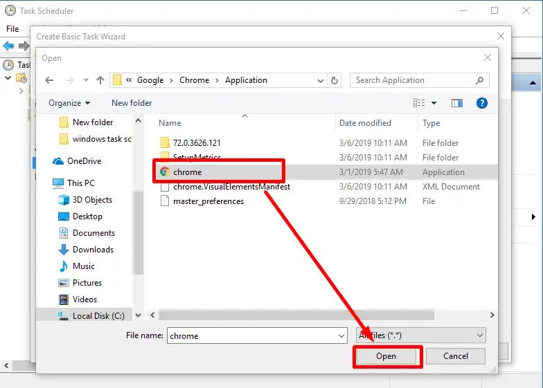
Task: Open Pictures in sidebar
Action: 80,283
